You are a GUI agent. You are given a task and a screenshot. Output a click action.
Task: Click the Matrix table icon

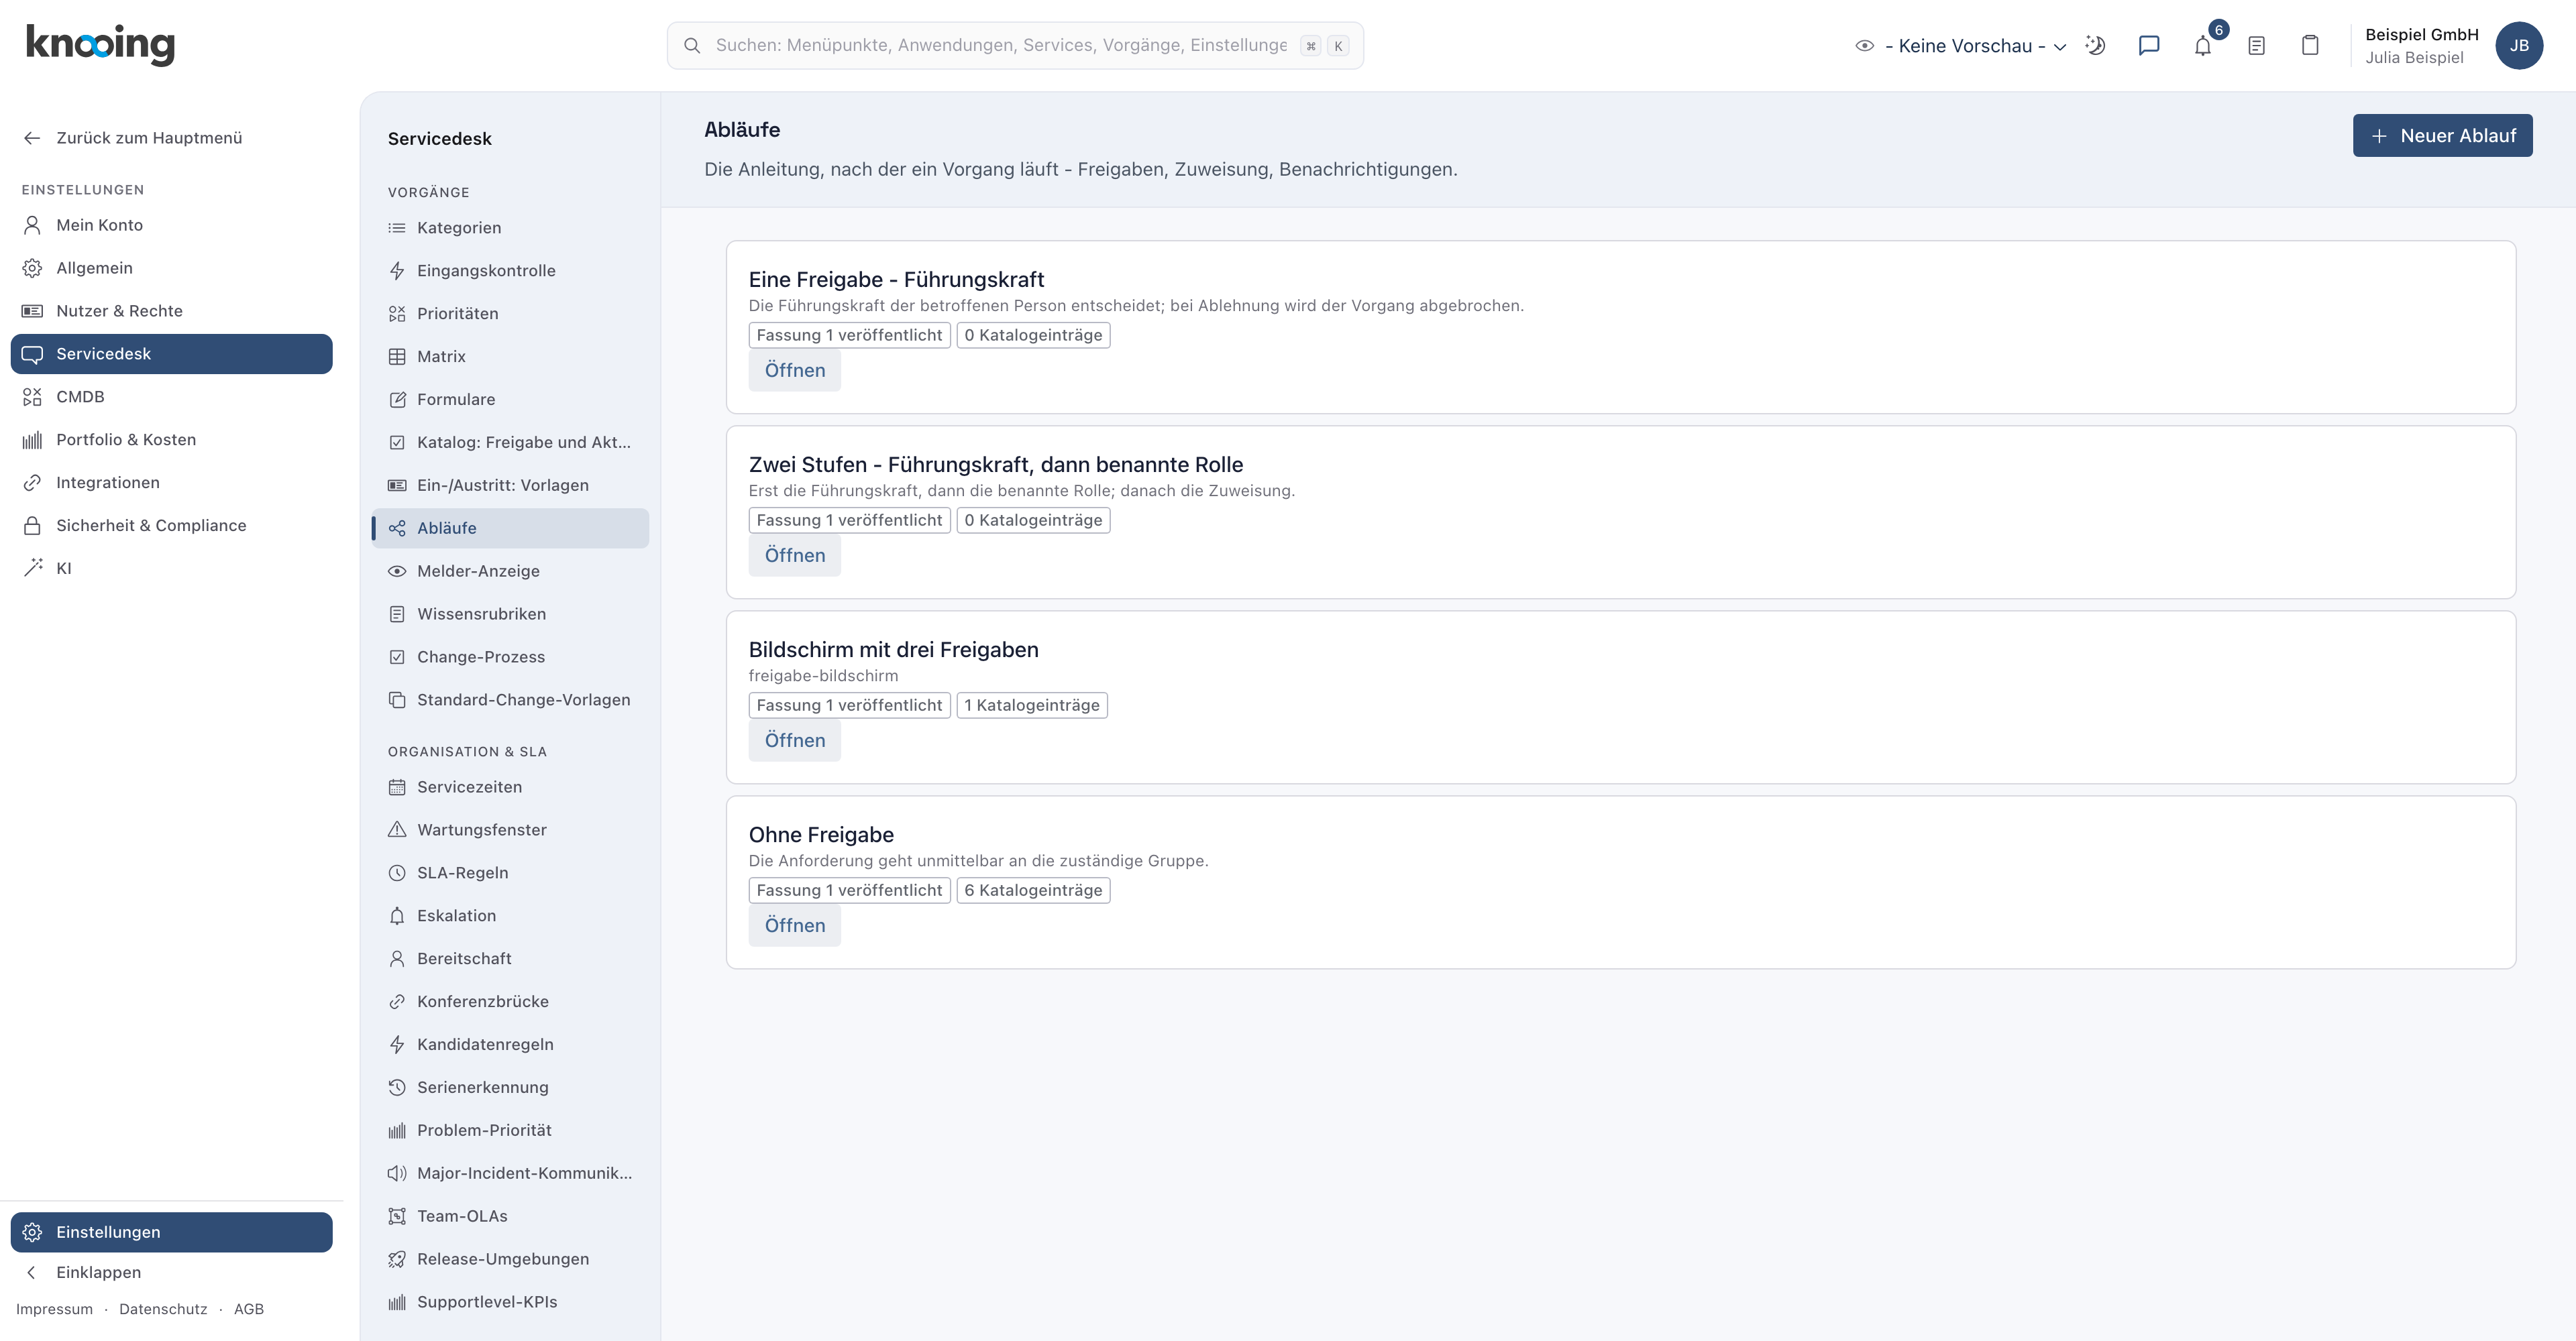[397, 357]
